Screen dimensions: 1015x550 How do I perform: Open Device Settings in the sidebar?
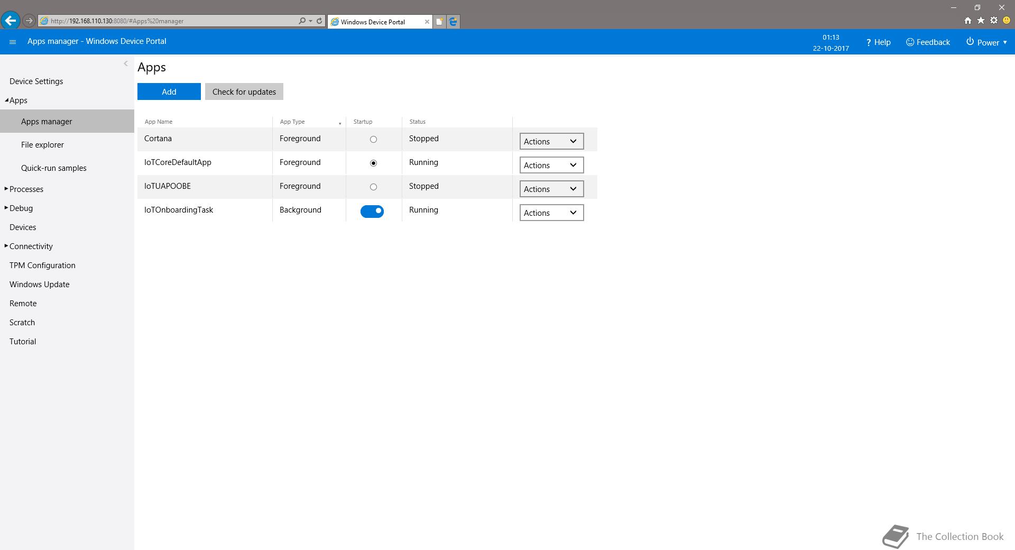click(x=36, y=81)
